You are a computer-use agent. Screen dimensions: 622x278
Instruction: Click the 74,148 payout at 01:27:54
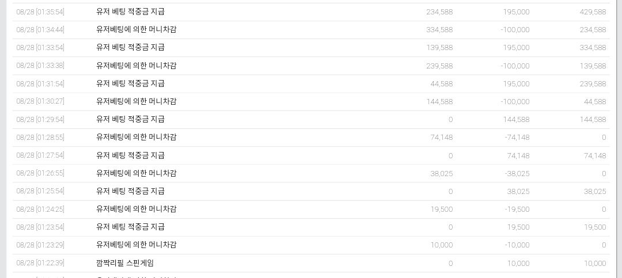[x=518, y=155]
